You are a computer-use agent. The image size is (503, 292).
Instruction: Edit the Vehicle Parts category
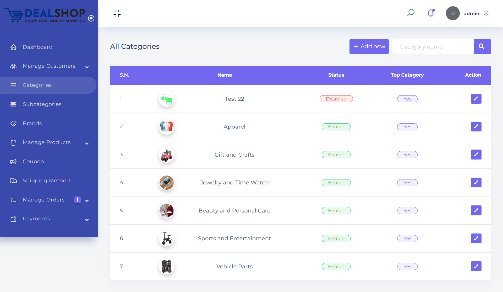coord(476,266)
